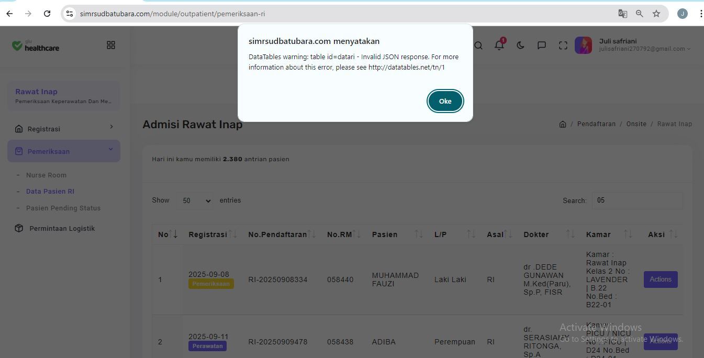Click registration number RI-20250908334
The image size is (704, 358).
(278, 279)
